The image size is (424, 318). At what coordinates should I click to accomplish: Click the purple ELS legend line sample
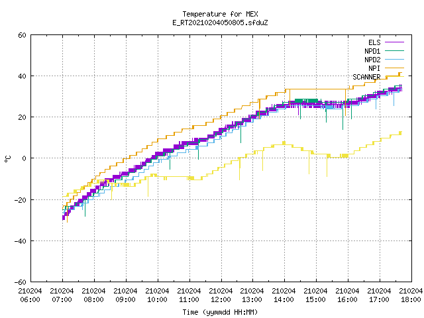(395, 42)
